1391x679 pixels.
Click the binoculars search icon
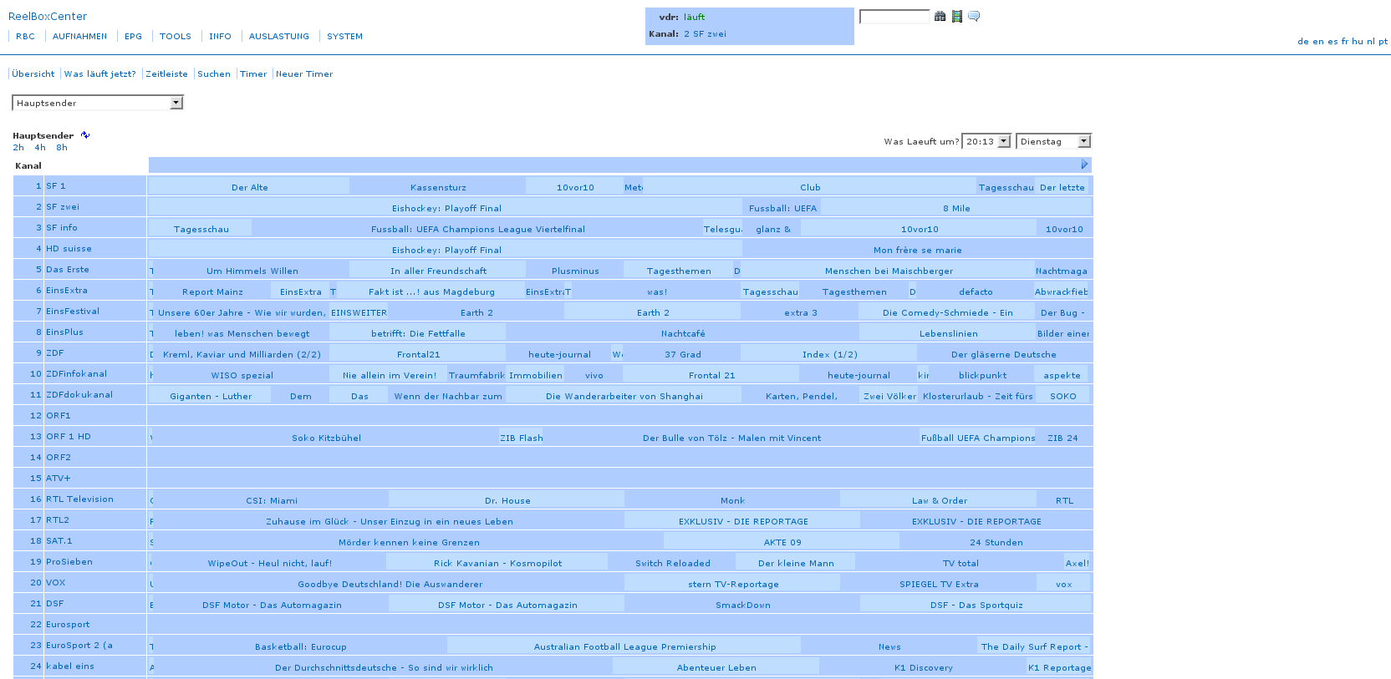[940, 17]
